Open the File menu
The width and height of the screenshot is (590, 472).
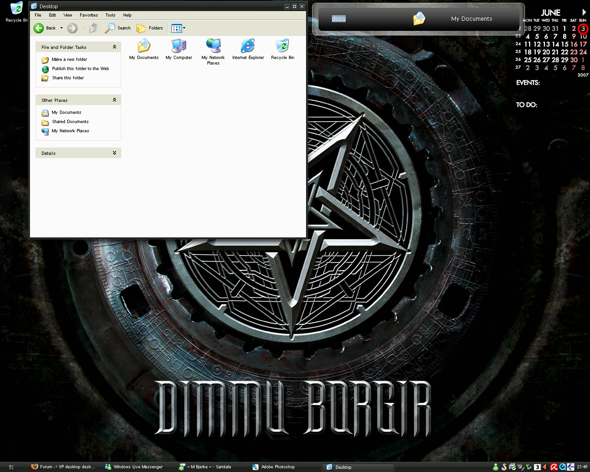click(x=38, y=15)
